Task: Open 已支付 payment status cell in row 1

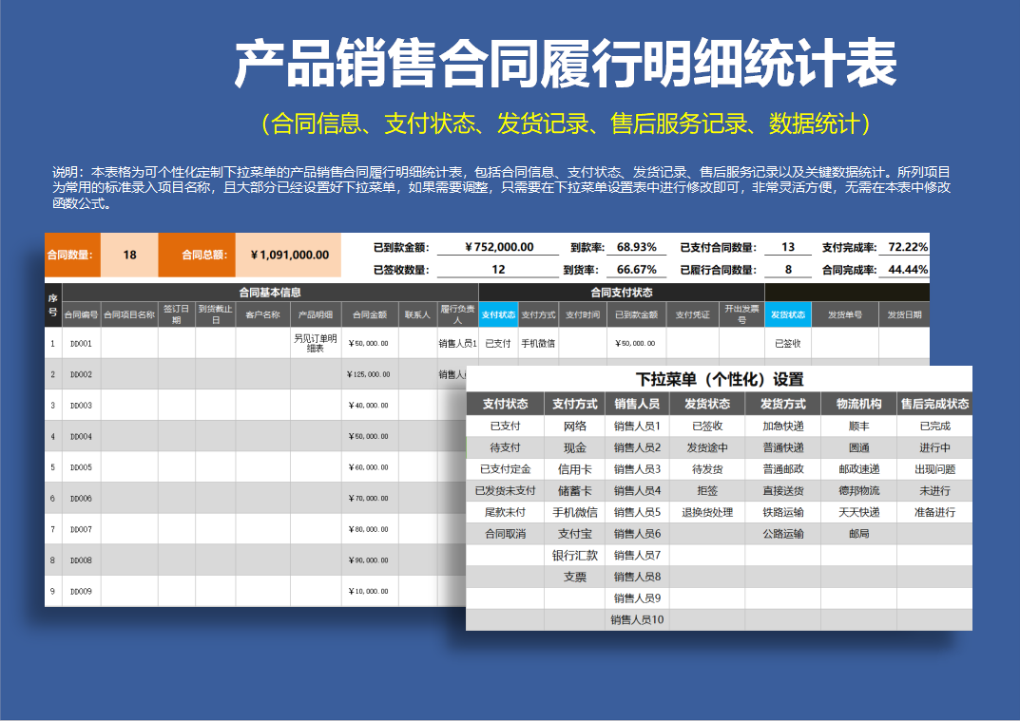Action: (x=498, y=344)
